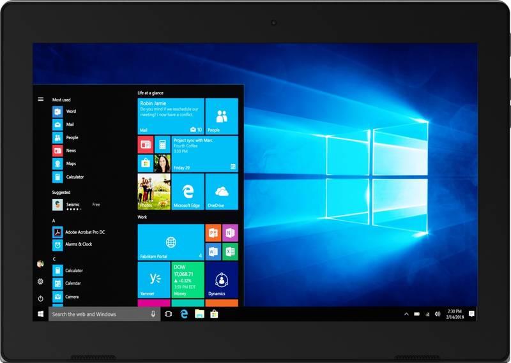Open the small Calculator tile
The height and width of the screenshot is (363, 511).
(163, 145)
